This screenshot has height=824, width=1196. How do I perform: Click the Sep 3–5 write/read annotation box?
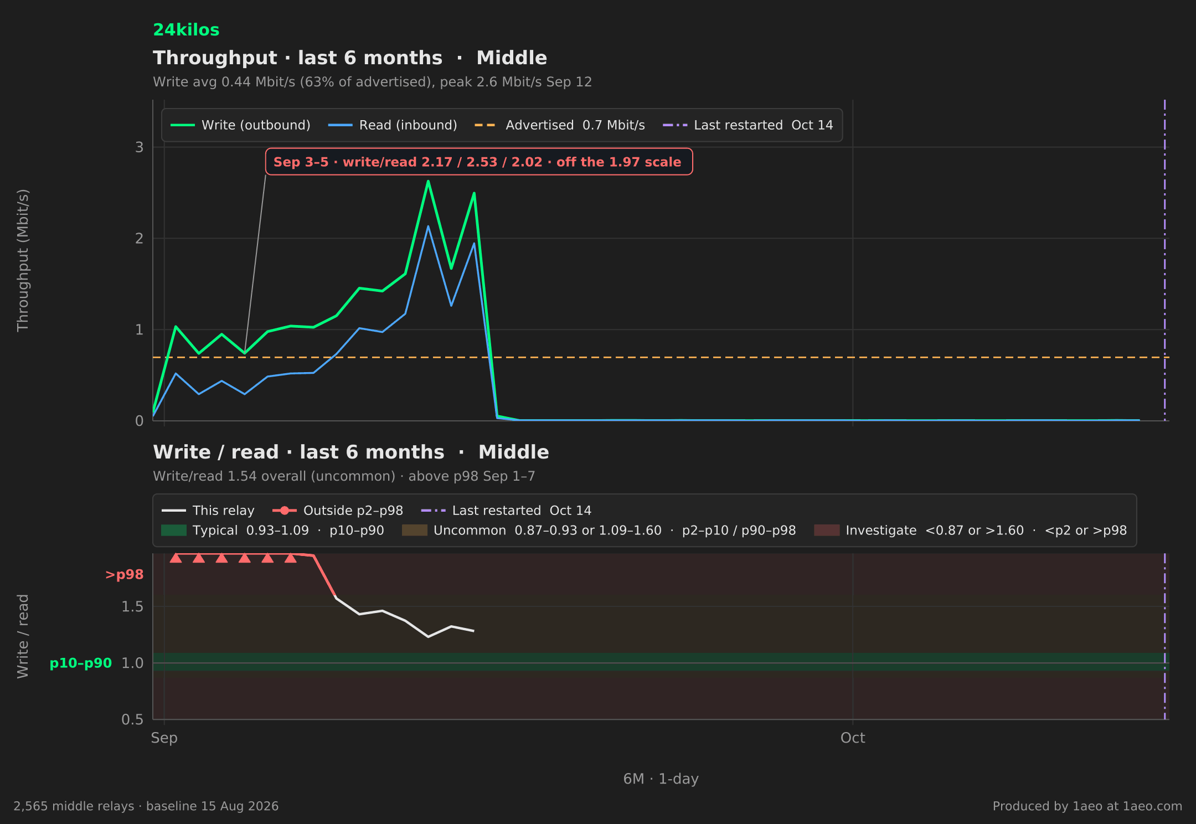(x=479, y=162)
